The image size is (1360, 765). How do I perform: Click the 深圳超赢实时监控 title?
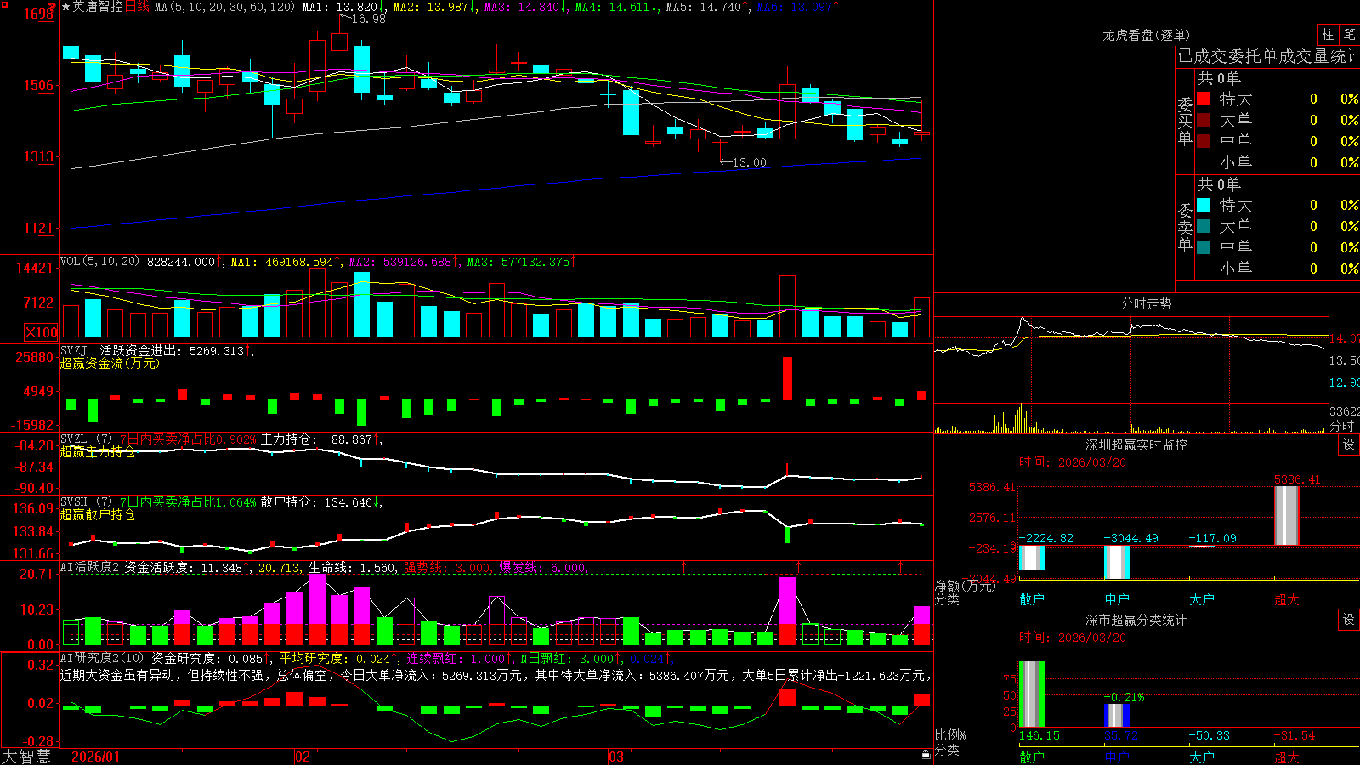point(1136,445)
